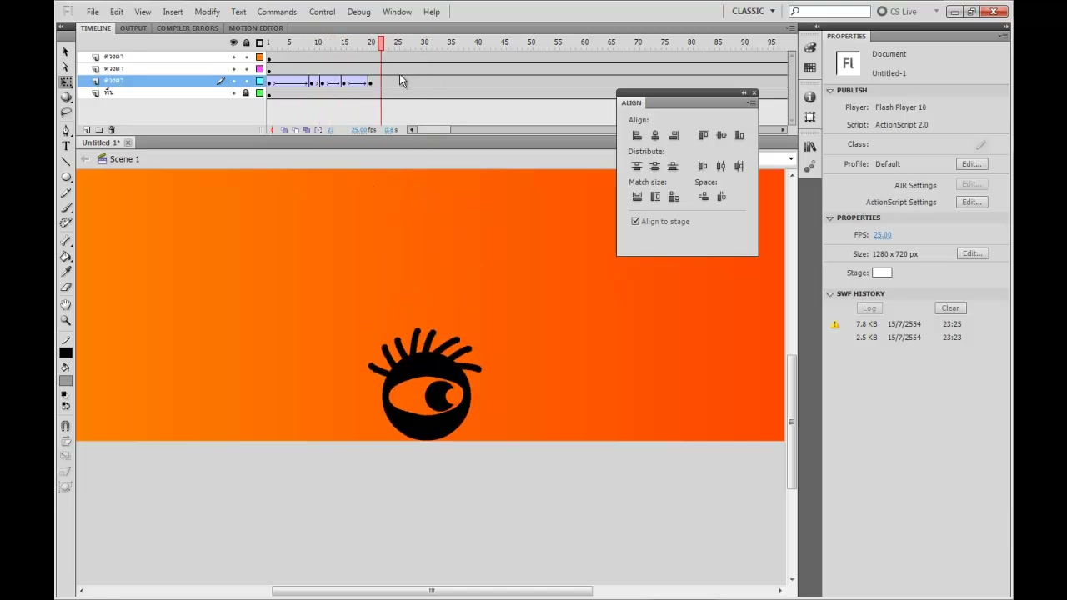This screenshot has height=600, width=1067.
Task: Click Edit button next to Size
Action: pos(971,253)
